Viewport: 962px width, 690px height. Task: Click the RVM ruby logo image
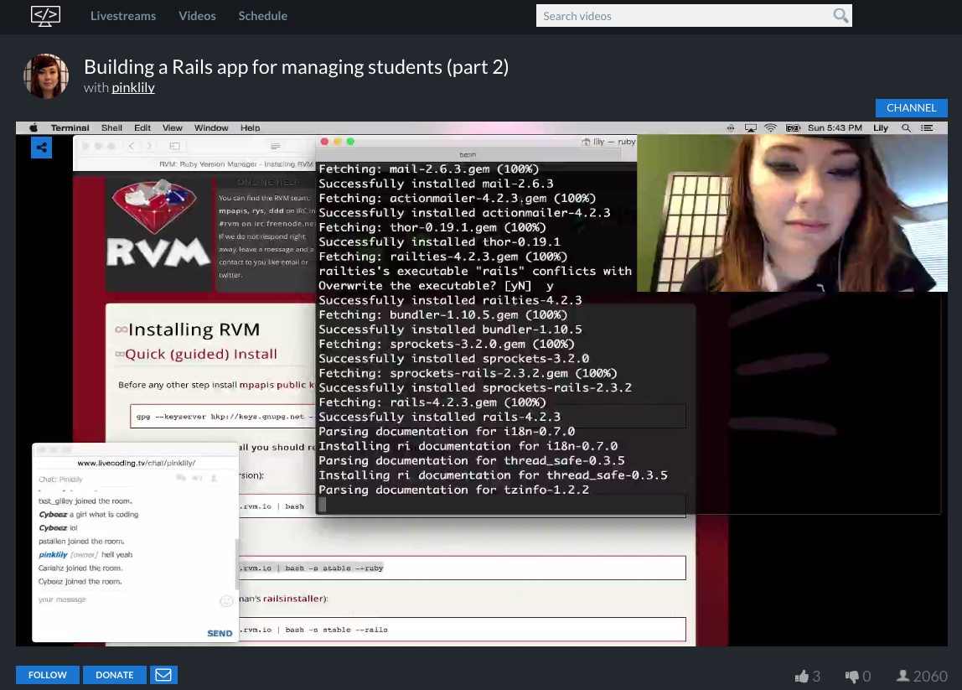coord(158,225)
